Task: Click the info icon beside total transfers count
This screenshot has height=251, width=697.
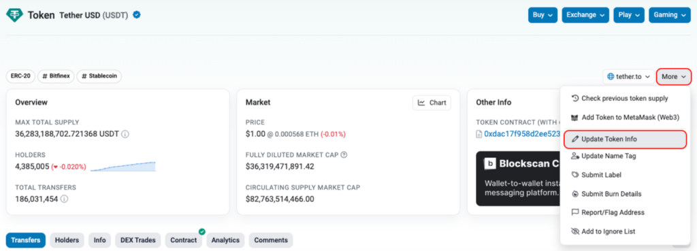Action: tap(64, 199)
